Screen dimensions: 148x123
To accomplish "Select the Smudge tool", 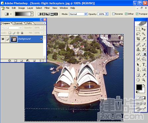I will (138, 59).
